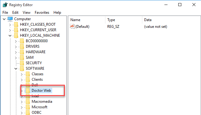The width and height of the screenshot is (201, 115).
Task: Click the Registry Editor title bar icon
Action: [5, 5]
